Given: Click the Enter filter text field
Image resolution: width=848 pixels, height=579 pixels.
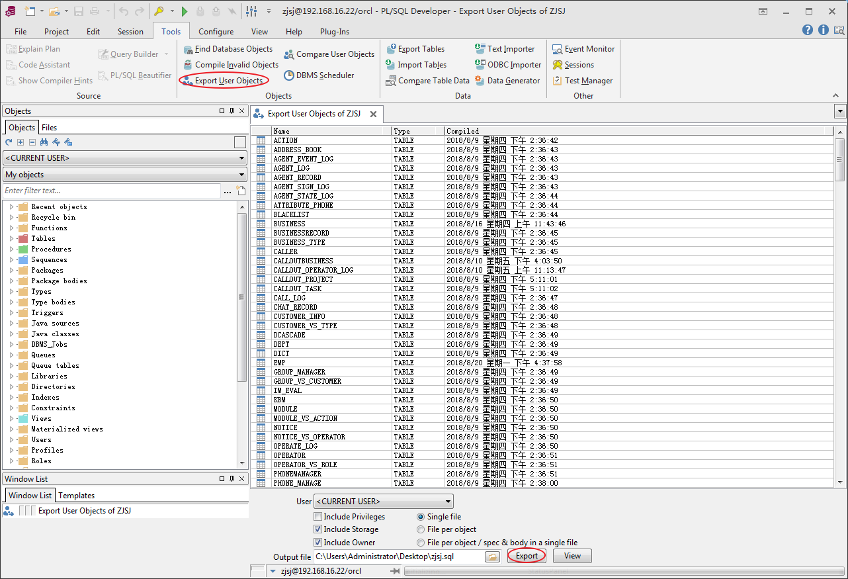Looking at the screenshot, I should pyautogui.click(x=111, y=191).
